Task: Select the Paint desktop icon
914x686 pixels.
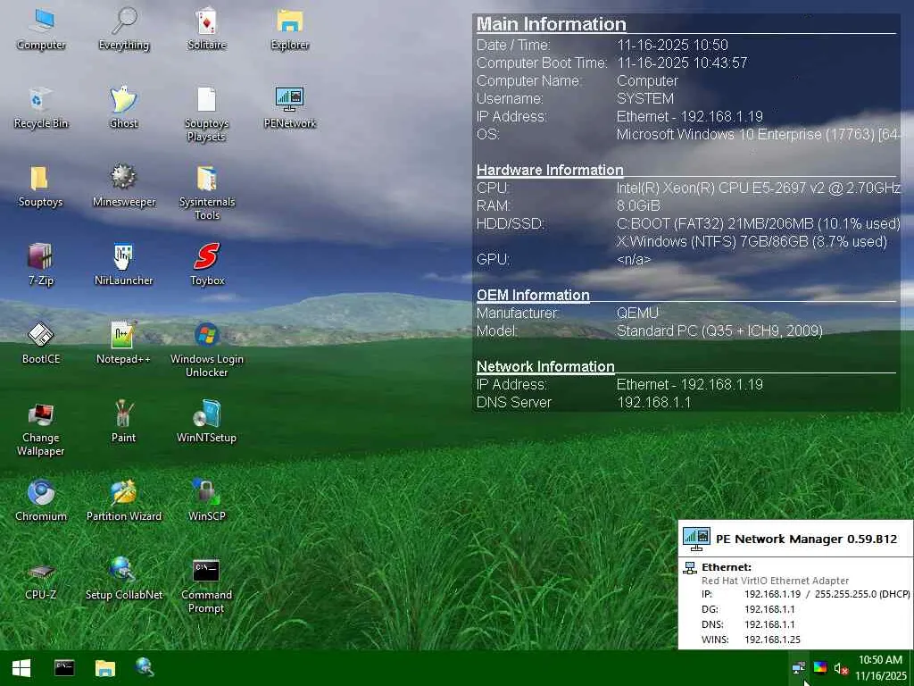Action: [123, 422]
